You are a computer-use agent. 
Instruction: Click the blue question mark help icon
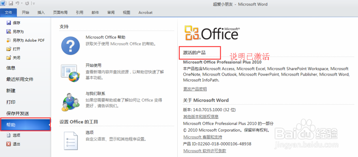tap(70, 46)
